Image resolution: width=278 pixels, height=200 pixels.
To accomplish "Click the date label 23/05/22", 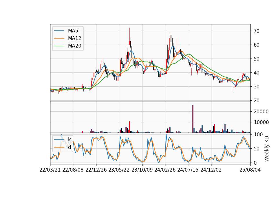I will pos(119,170).
